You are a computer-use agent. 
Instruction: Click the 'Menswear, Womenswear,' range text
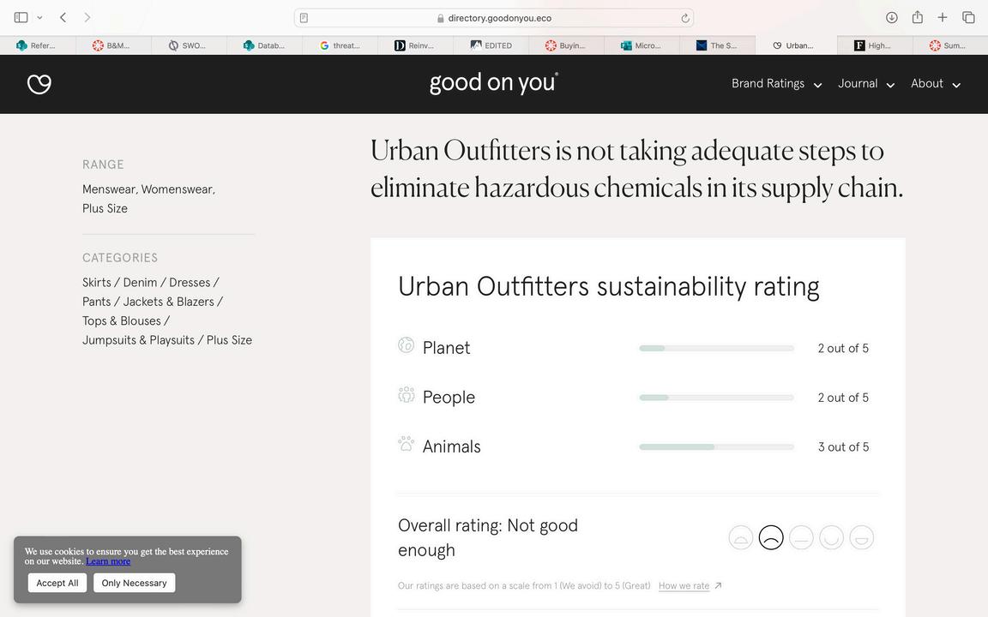[148, 189]
